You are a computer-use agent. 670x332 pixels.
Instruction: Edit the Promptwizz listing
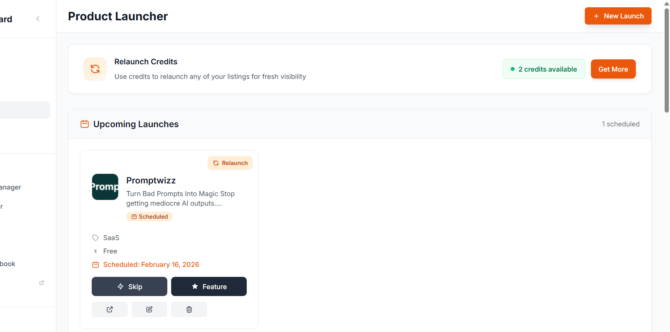tap(149, 309)
